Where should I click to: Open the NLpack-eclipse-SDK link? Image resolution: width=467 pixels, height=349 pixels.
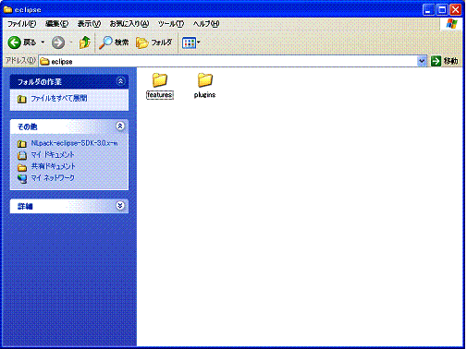[74, 143]
